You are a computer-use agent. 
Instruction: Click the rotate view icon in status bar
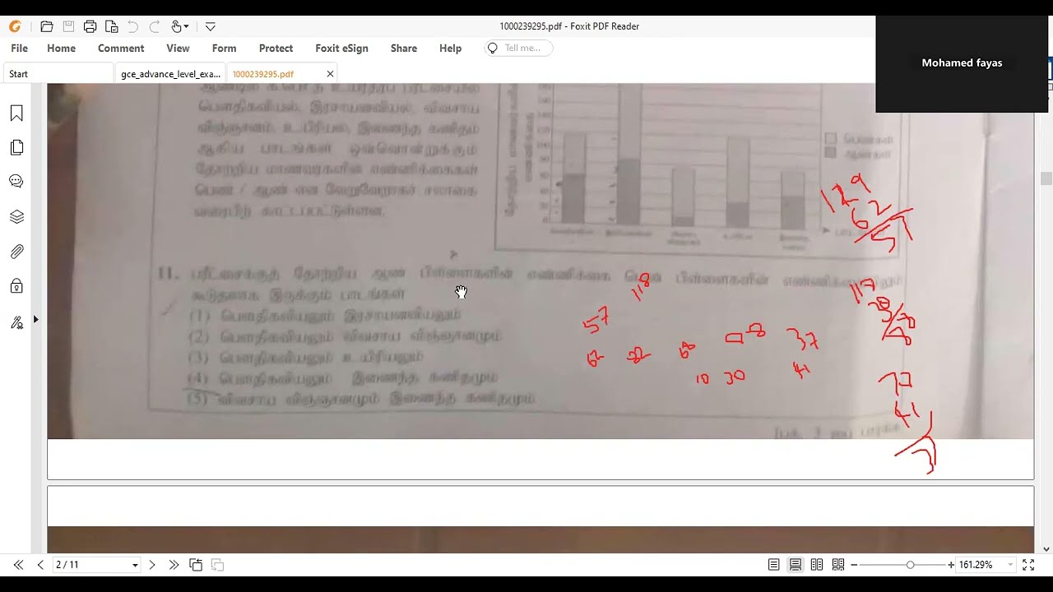(x=196, y=565)
